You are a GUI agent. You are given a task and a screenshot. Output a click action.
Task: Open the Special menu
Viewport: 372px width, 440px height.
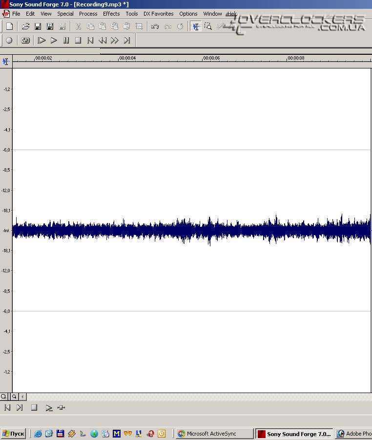coord(65,14)
